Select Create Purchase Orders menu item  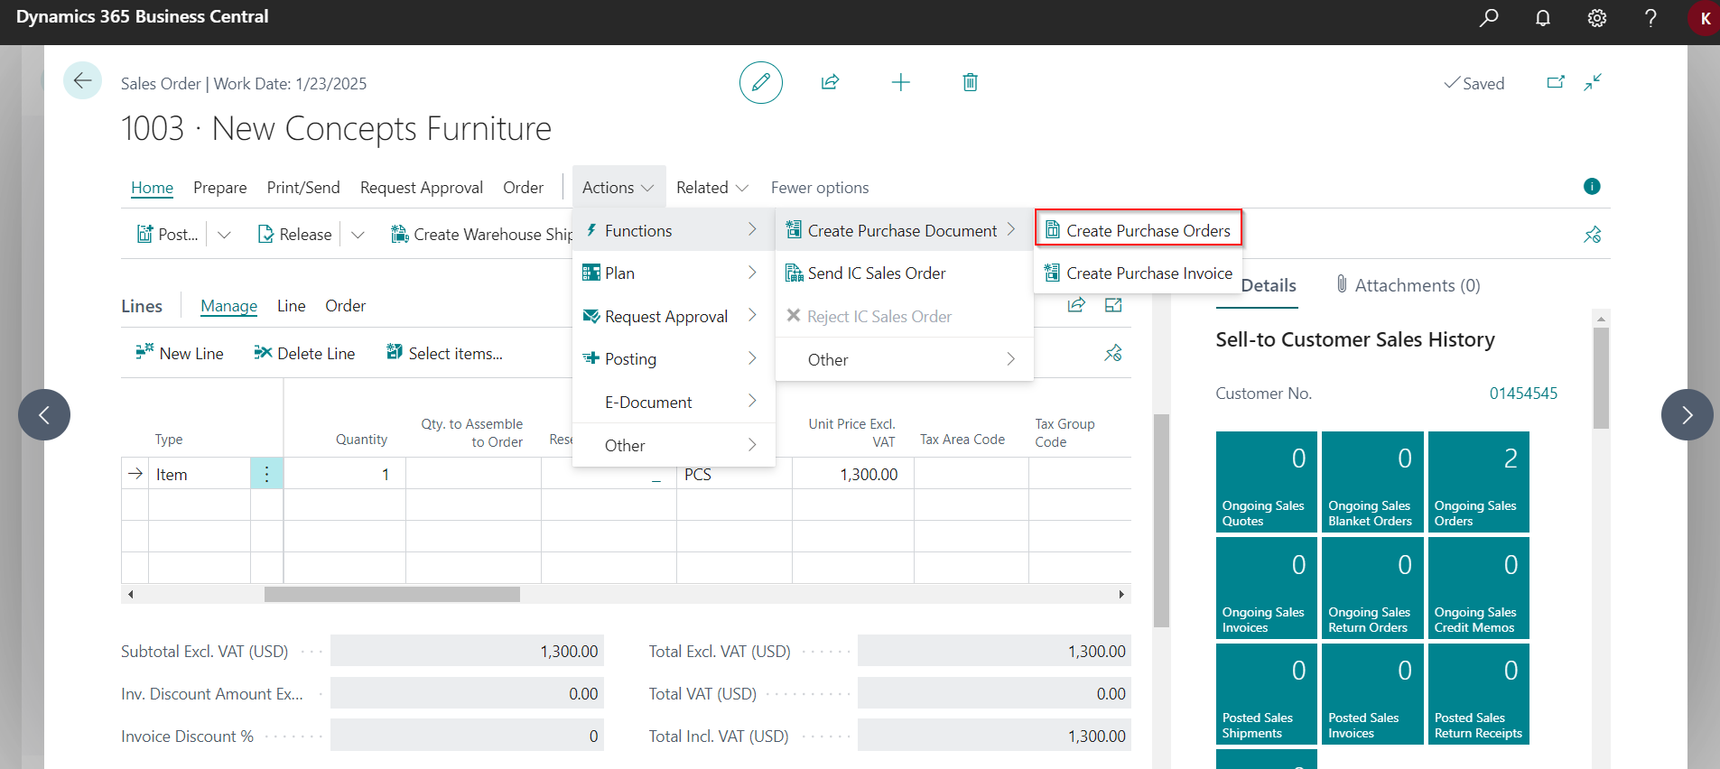[1138, 230]
